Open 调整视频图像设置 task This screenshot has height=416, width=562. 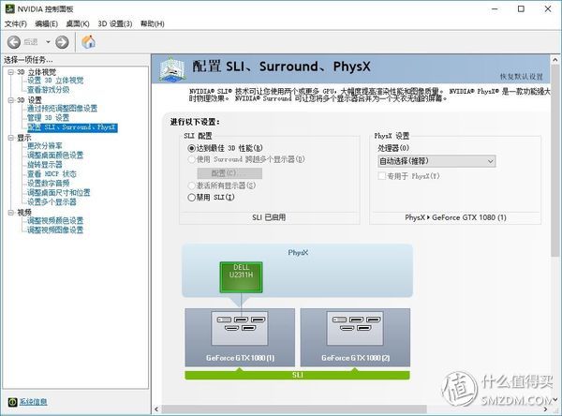[x=55, y=230]
